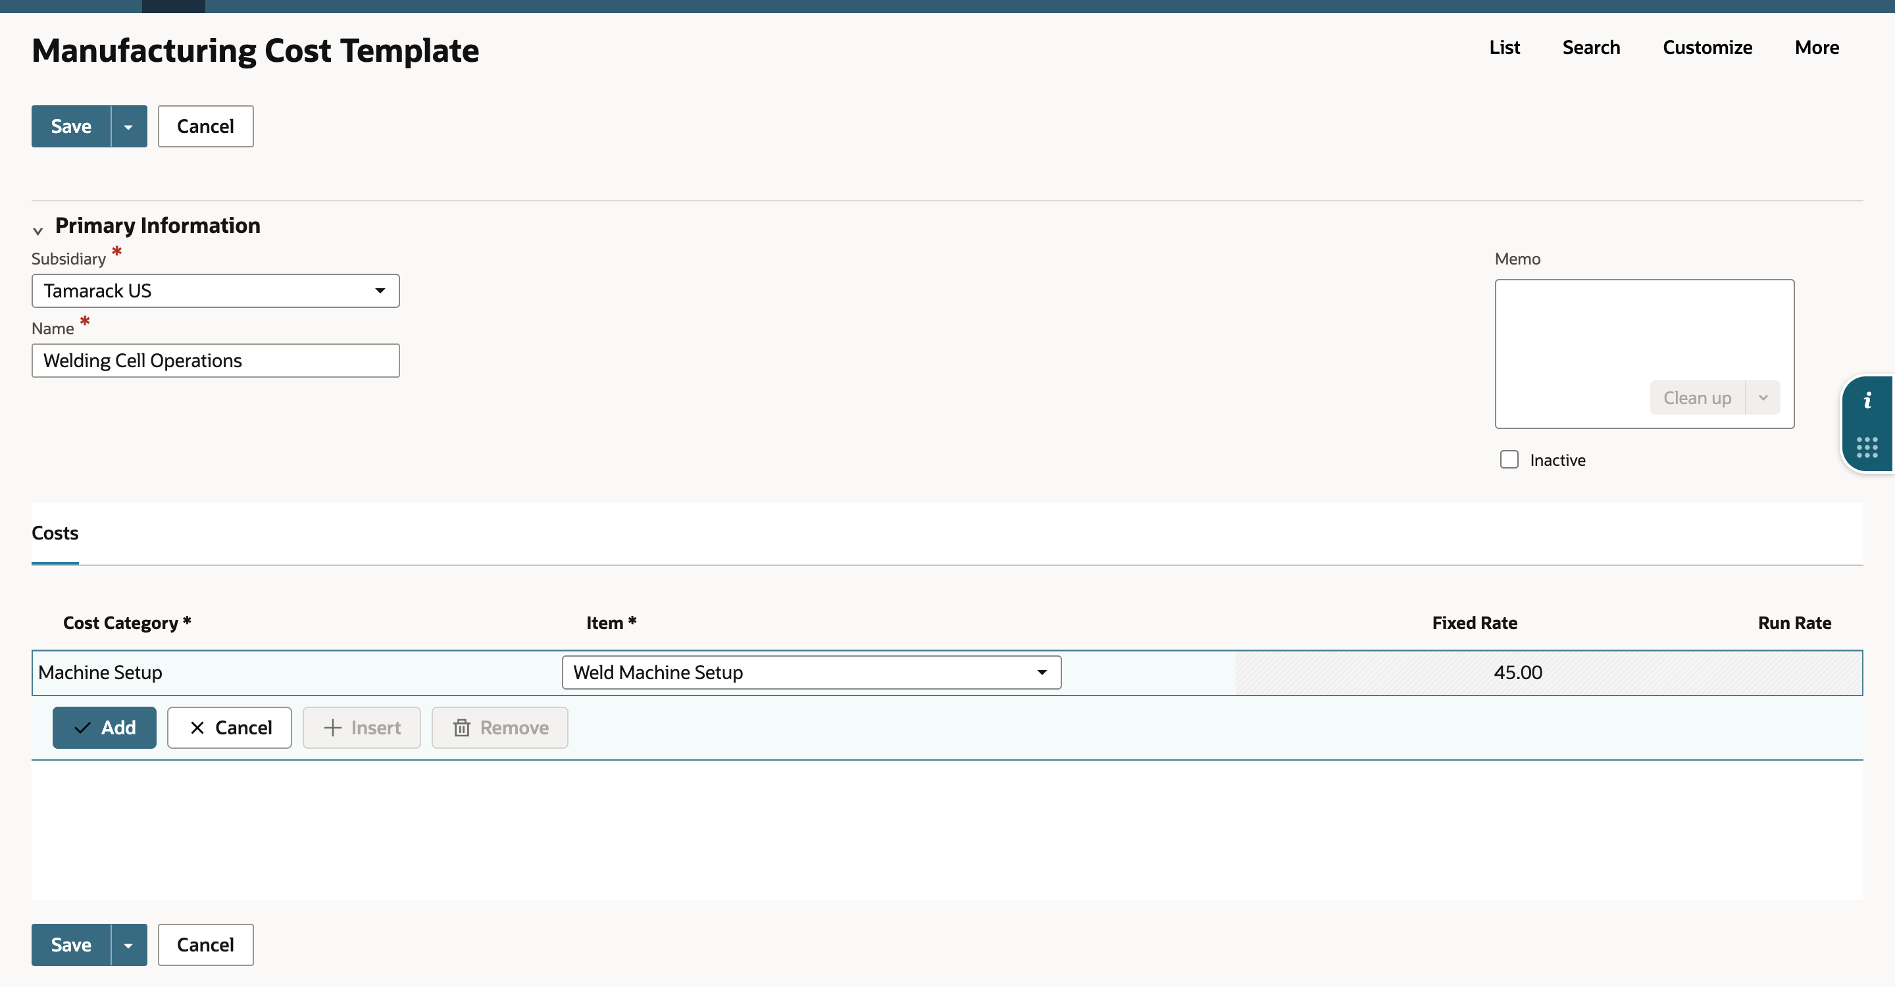
Task: Open the bottom Save dropdown arrow
Action: coord(129,945)
